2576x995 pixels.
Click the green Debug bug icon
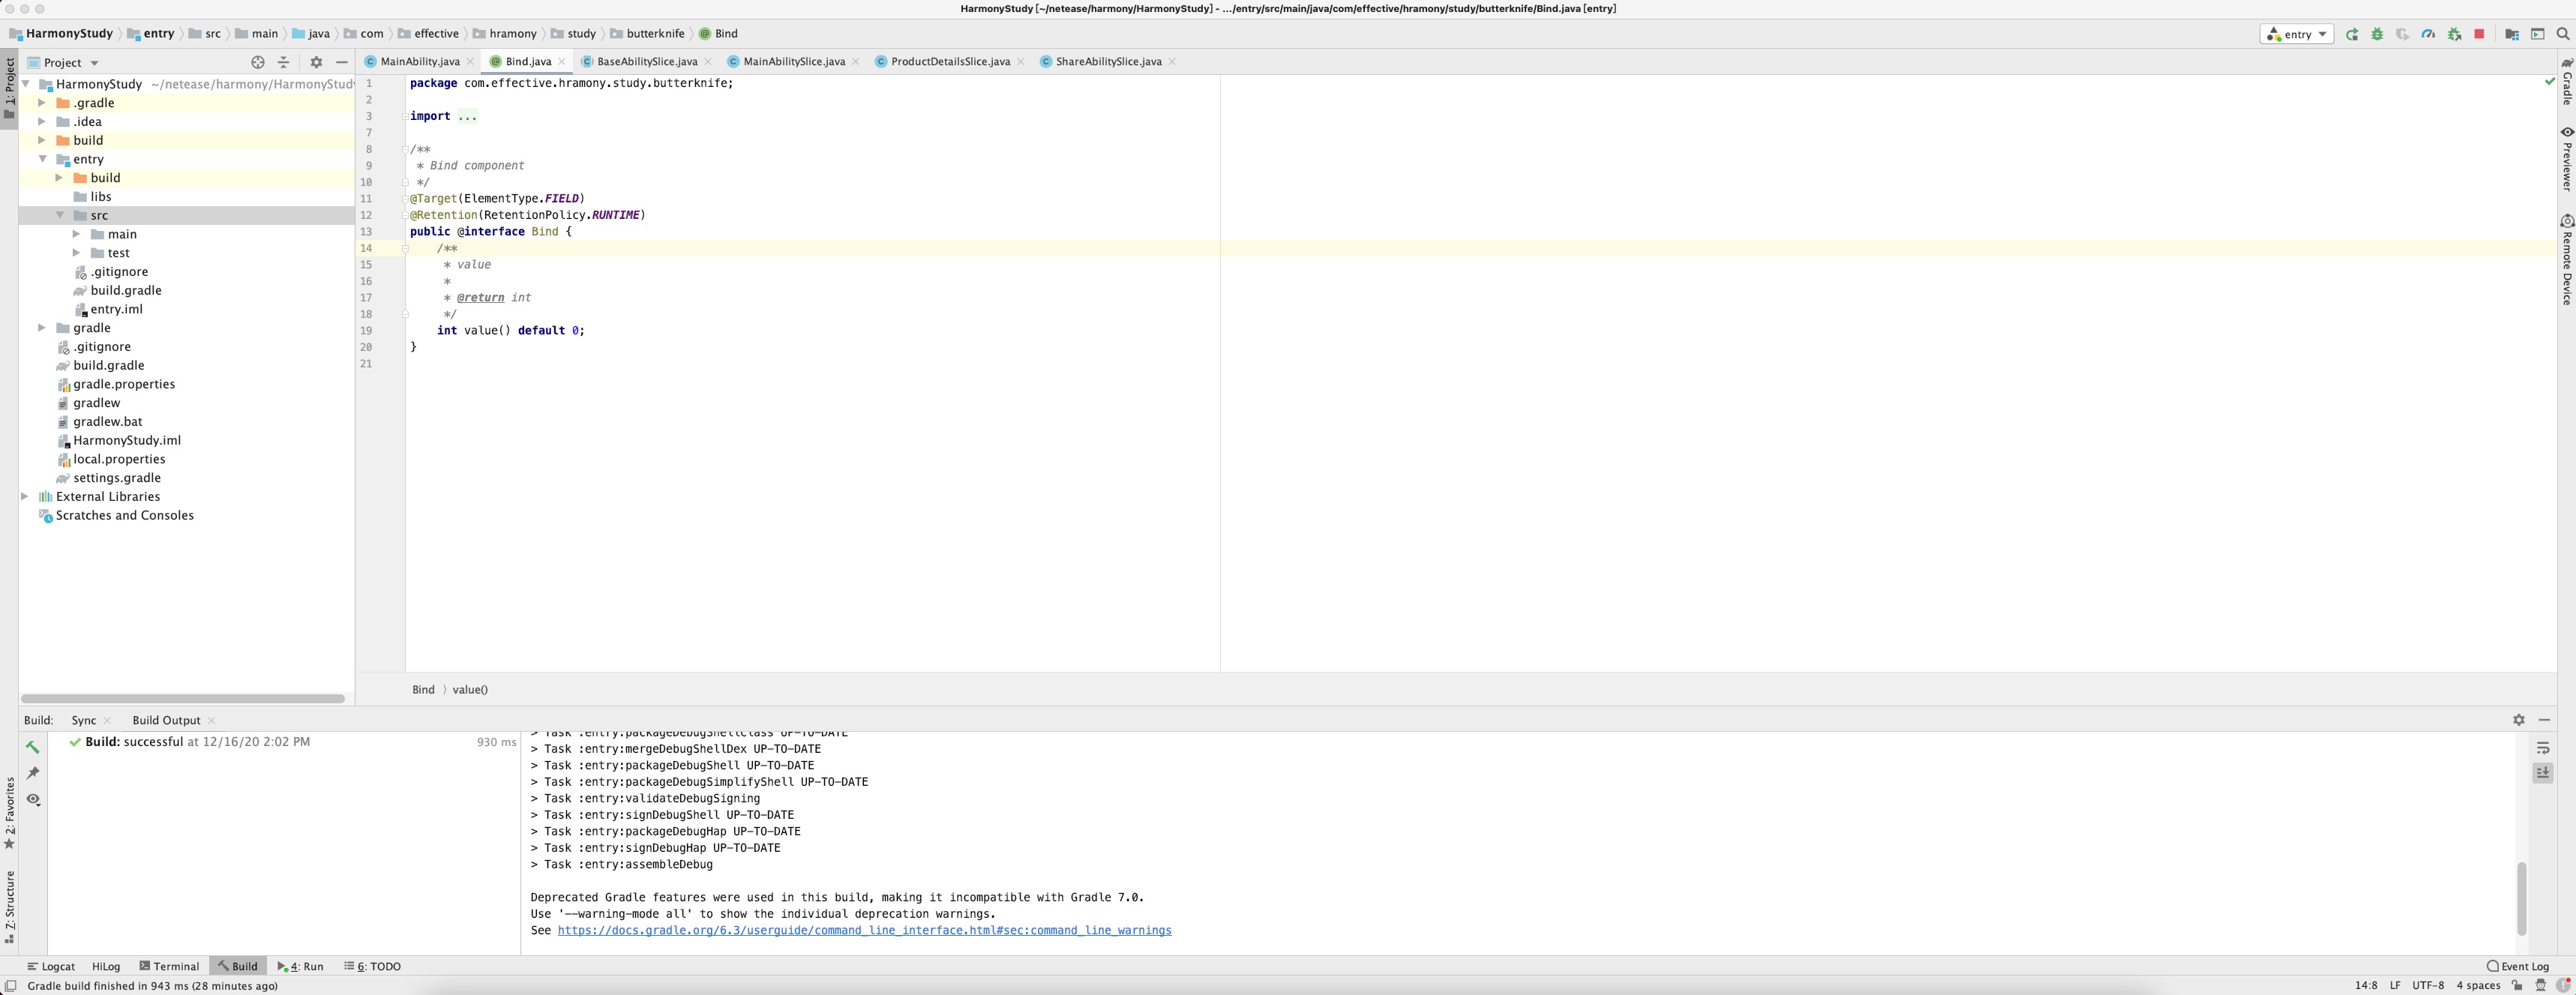pyautogui.click(x=2377, y=34)
